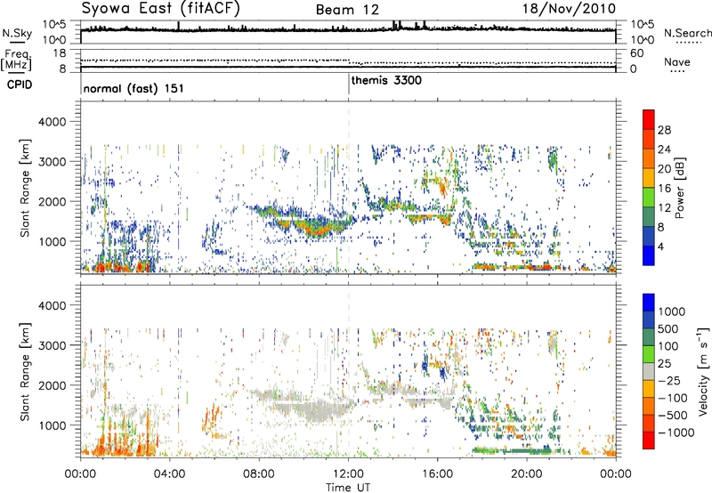
Task: Click the '1000' velocity colorbar value
Action: [x=672, y=311]
